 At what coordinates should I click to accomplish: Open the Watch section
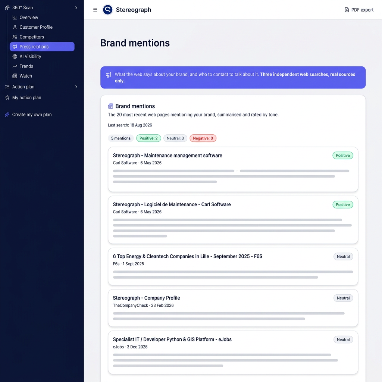point(42,76)
